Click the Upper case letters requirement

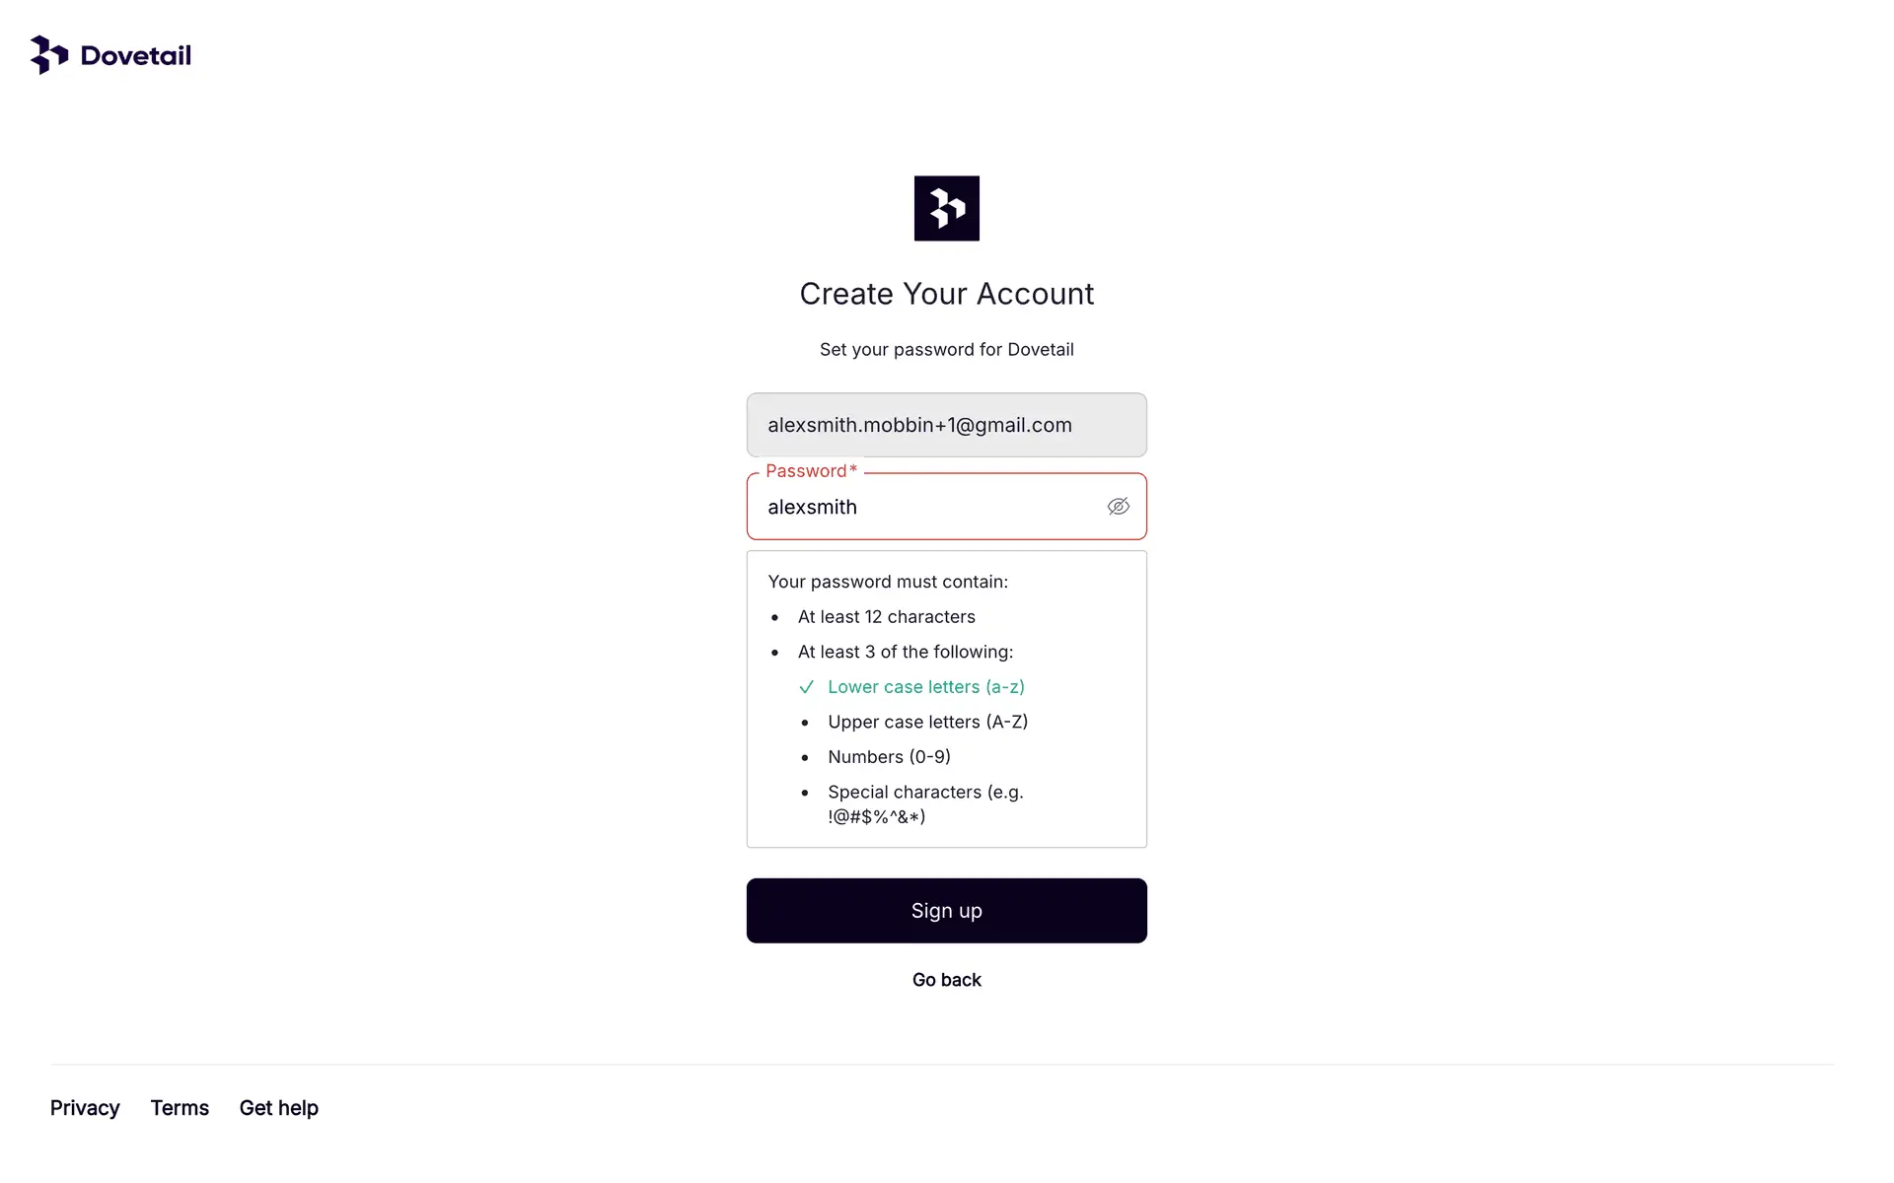click(x=928, y=722)
